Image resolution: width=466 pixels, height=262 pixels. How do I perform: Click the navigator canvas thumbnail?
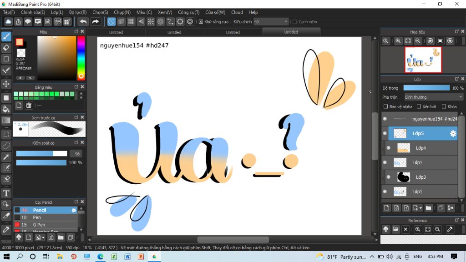[x=423, y=60]
